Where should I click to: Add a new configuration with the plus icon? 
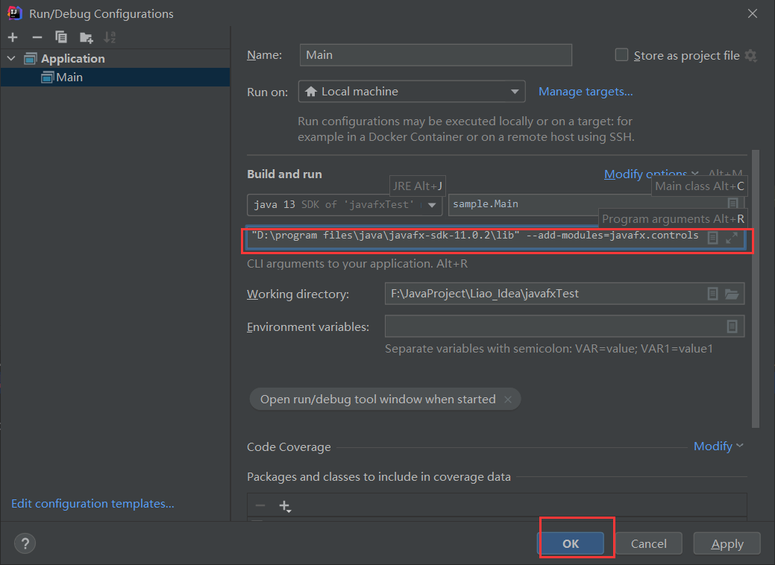pos(13,37)
